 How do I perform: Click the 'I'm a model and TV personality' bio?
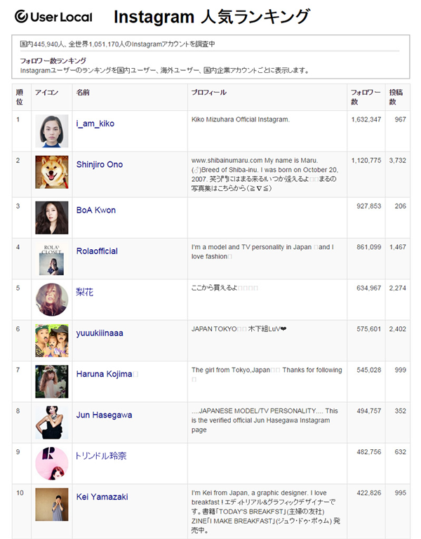coord(262,252)
